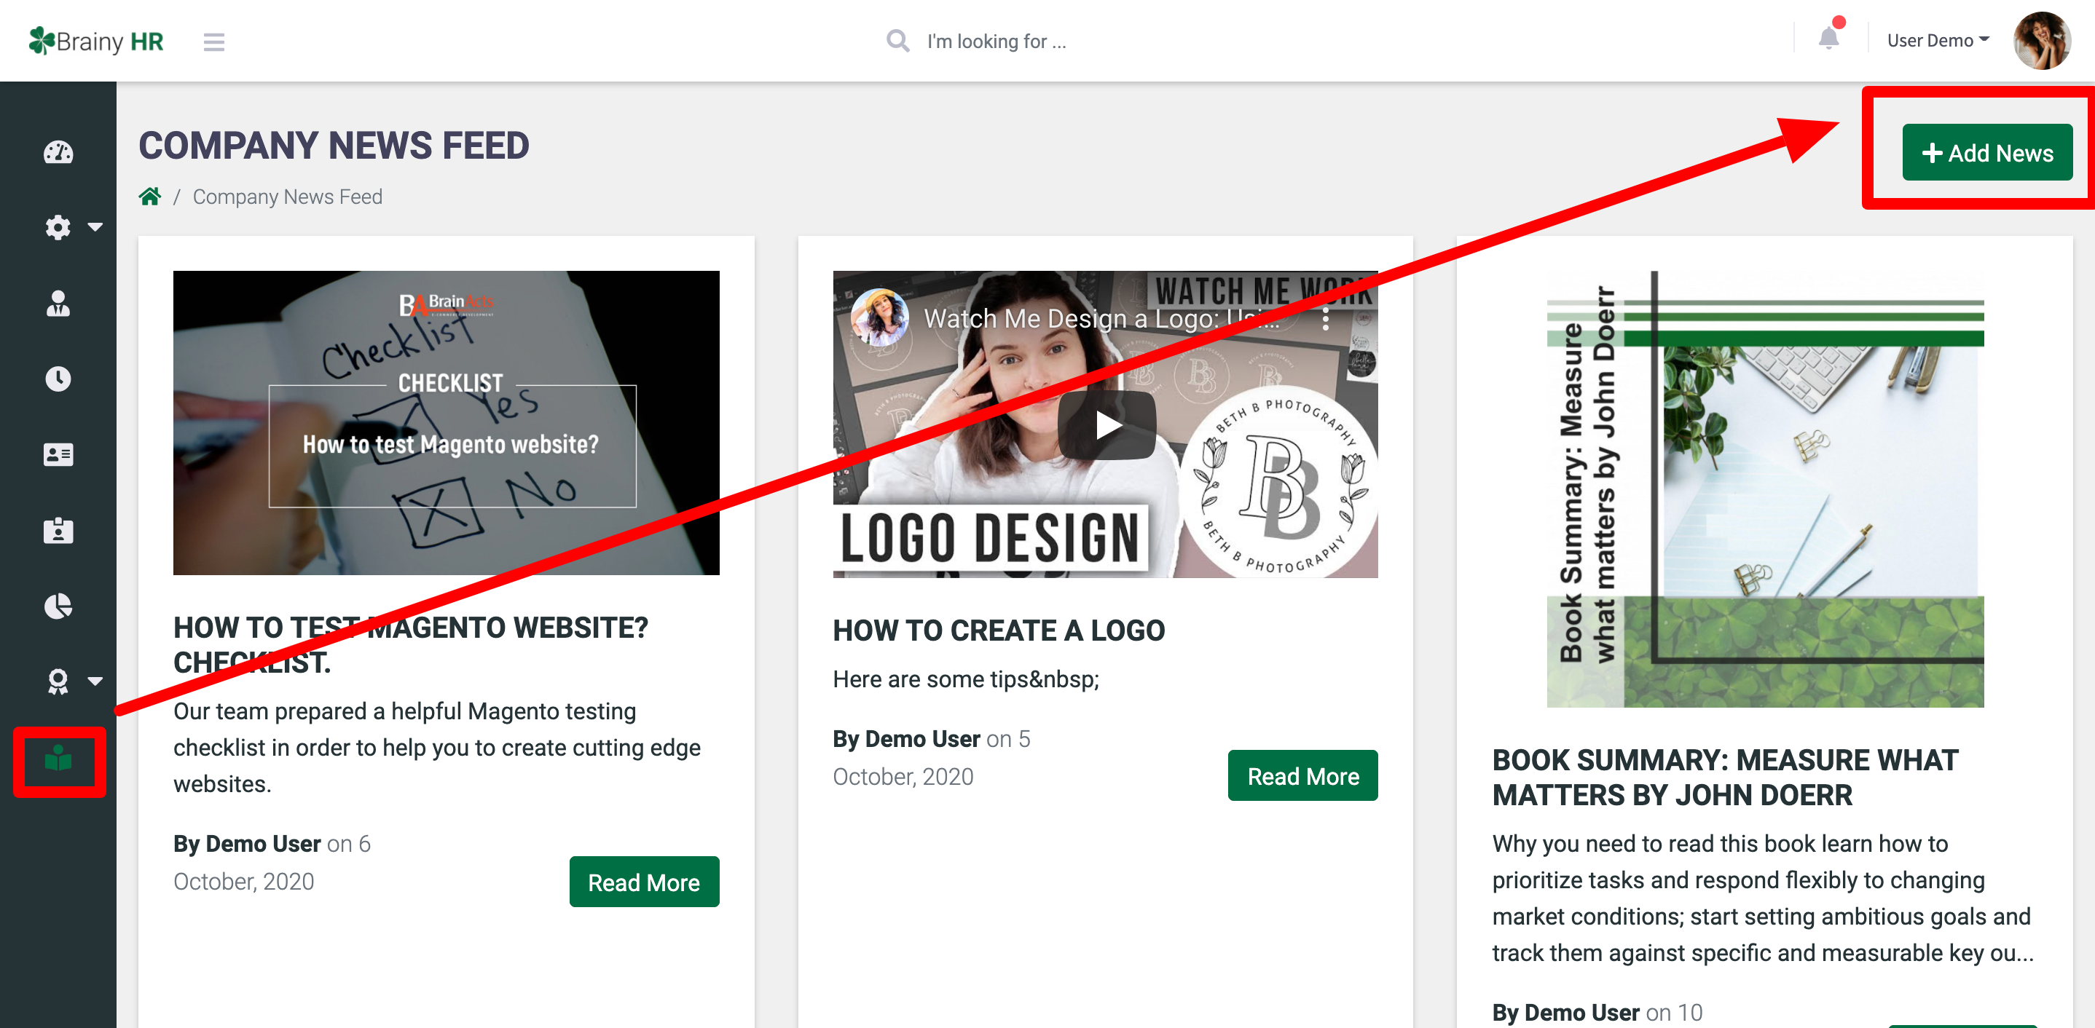Focus the 'I'm looking for' search field
Screen dimensions: 2095x1028
click(x=997, y=41)
